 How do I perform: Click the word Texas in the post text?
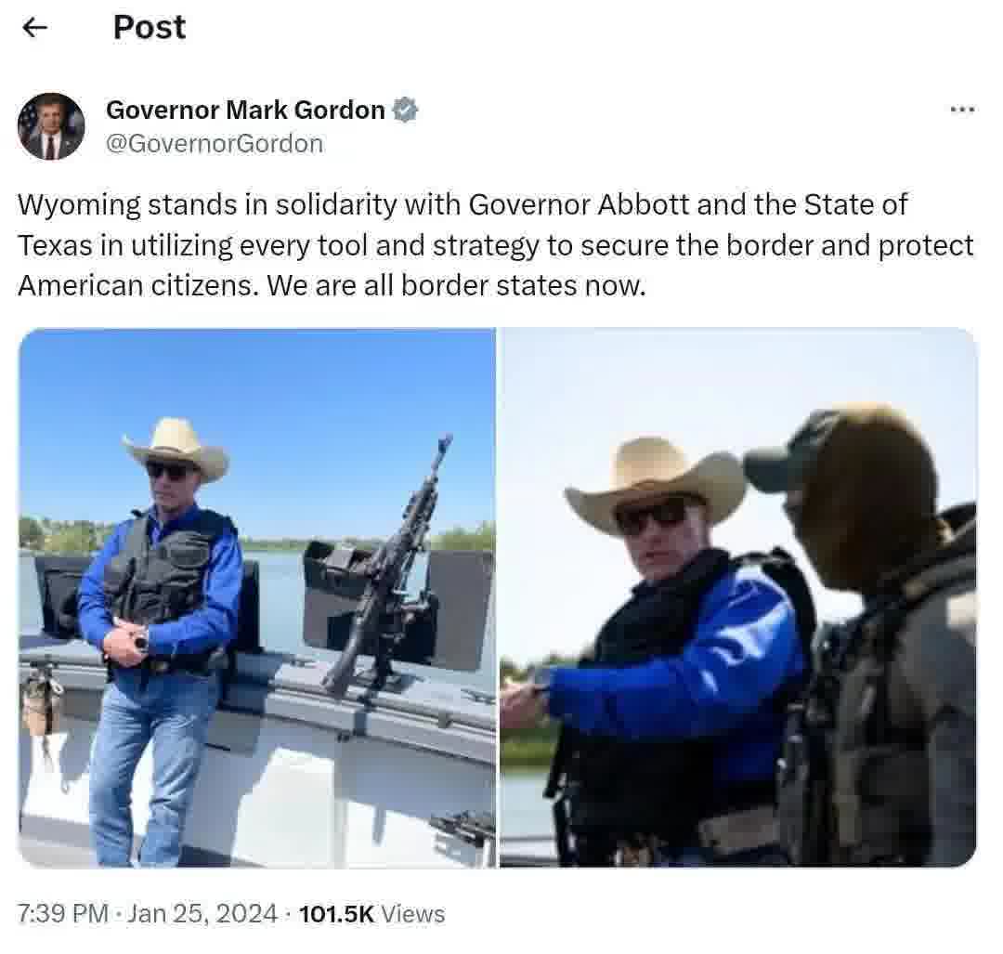(55, 245)
